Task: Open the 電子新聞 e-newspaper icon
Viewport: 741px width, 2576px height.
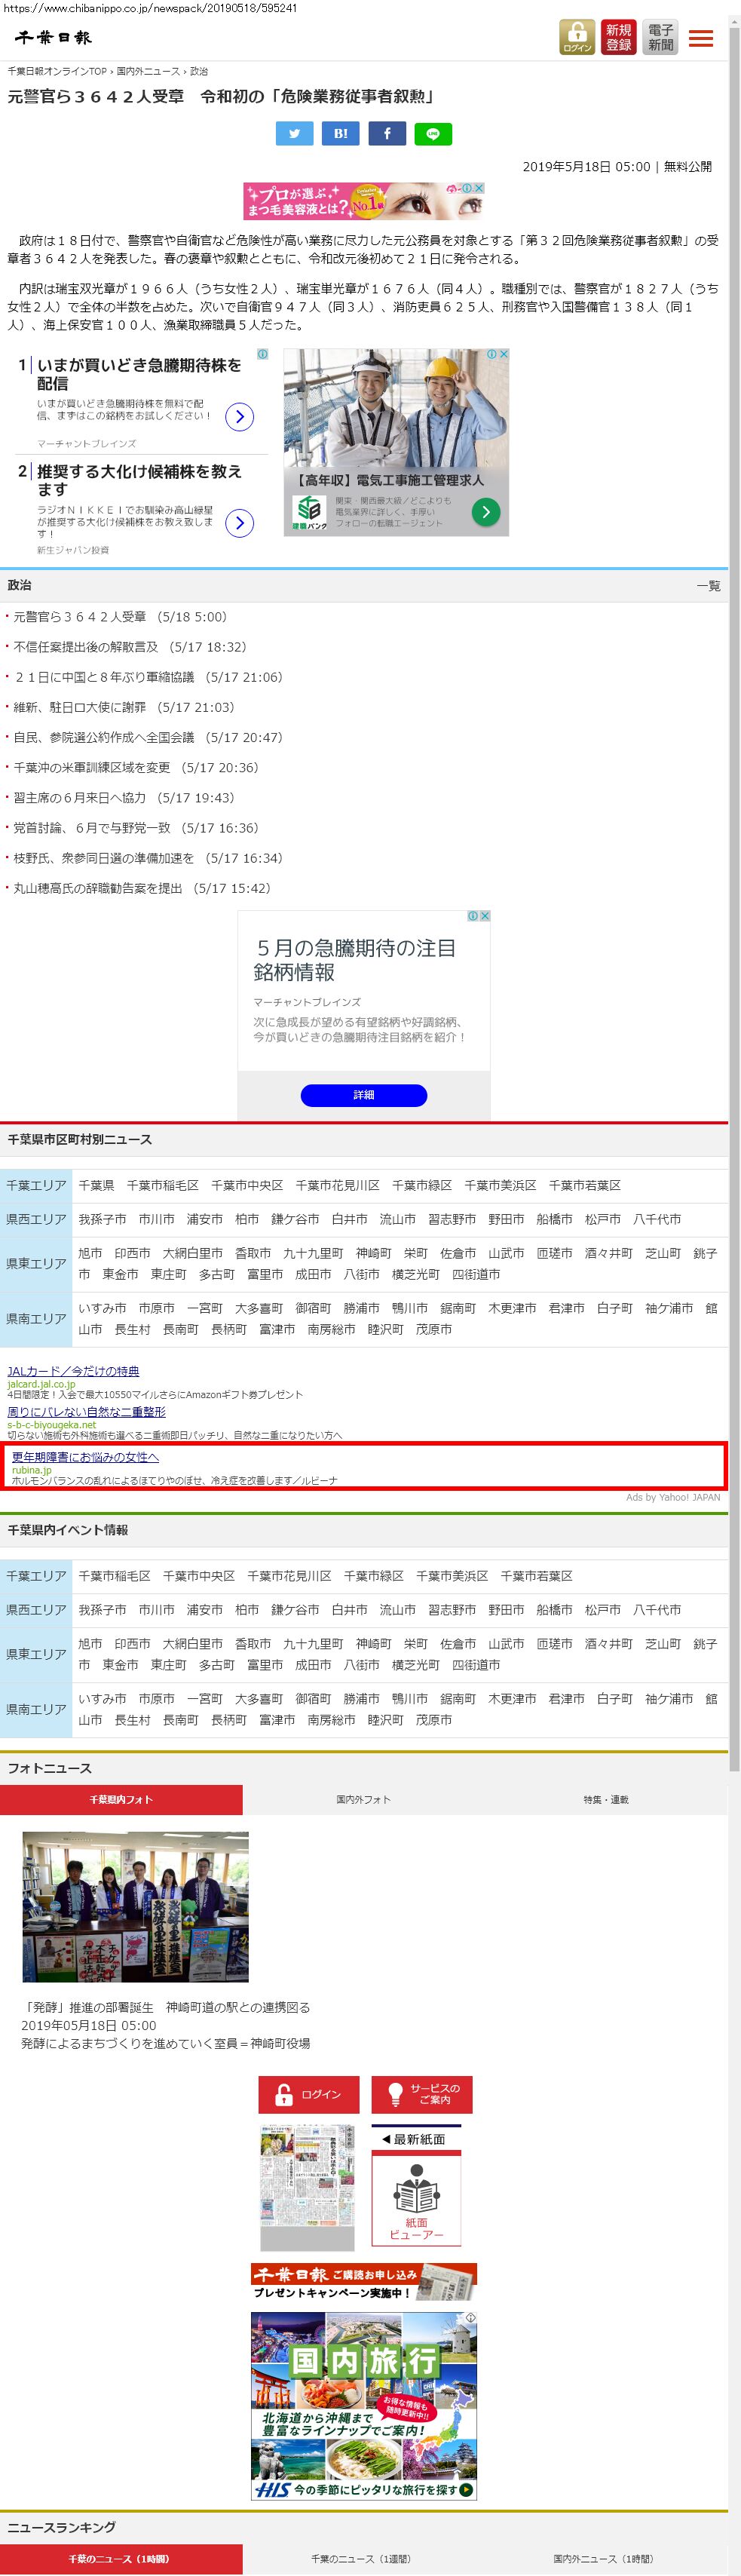Action: [660, 37]
